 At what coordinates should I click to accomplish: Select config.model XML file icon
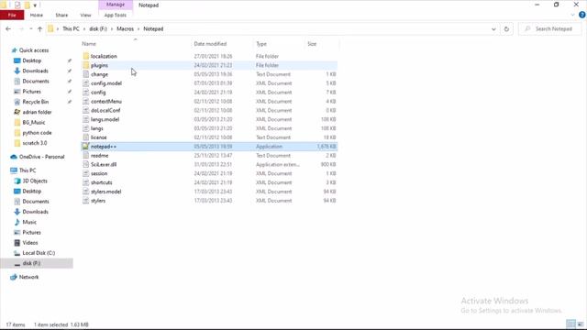86,83
